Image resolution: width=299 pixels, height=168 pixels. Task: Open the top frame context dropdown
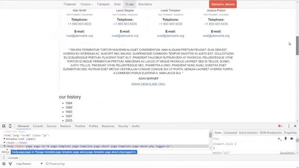pos(29,164)
